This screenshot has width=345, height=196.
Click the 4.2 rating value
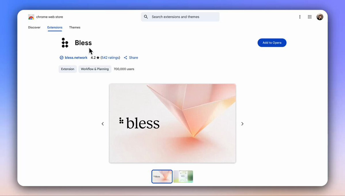pyautogui.click(x=93, y=57)
